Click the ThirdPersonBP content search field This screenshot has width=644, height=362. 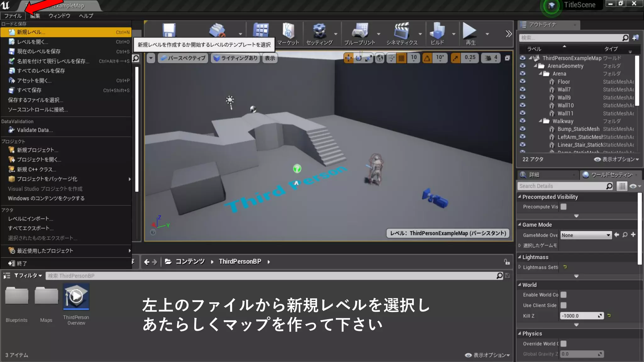pyautogui.click(x=270, y=276)
